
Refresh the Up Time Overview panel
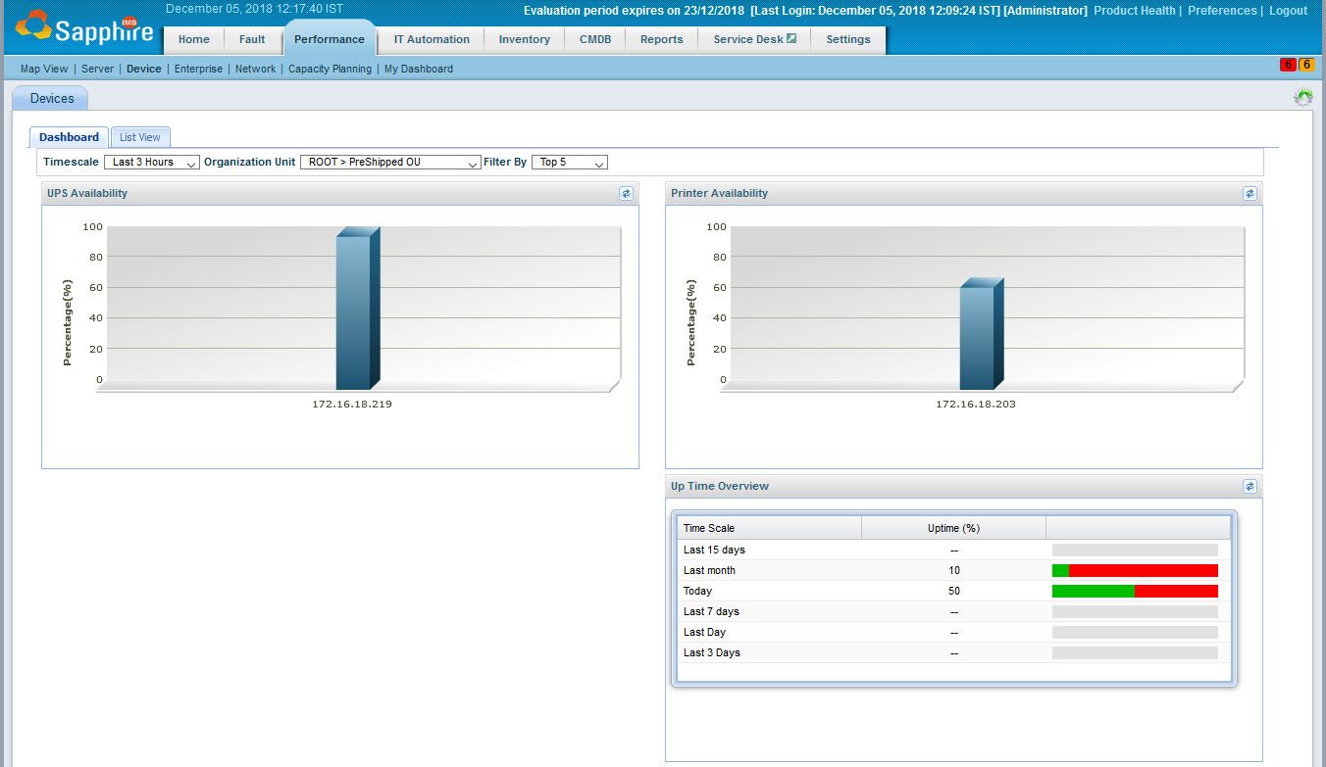[1249, 486]
